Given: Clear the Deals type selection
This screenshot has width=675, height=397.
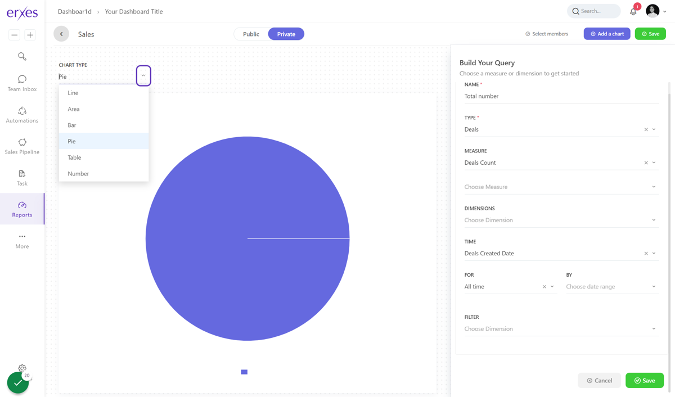Looking at the screenshot, I should pos(646,129).
